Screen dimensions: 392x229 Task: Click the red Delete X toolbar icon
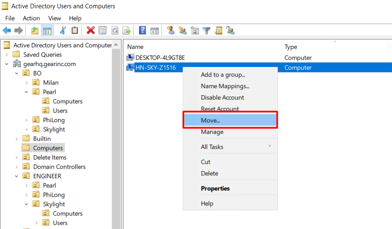(x=91, y=30)
